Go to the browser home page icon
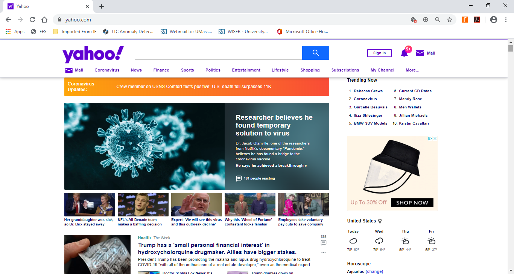 (x=44, y=20)
